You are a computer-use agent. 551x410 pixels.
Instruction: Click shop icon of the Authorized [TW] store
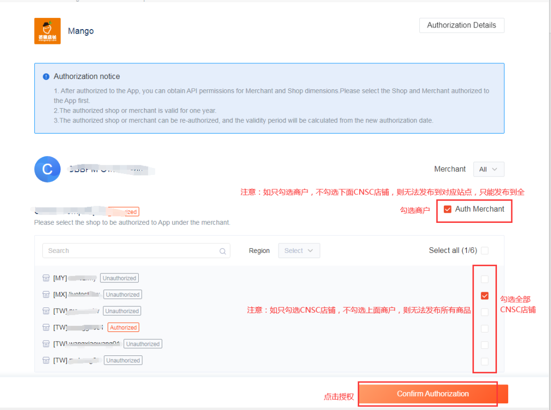[x=46, y=327]
